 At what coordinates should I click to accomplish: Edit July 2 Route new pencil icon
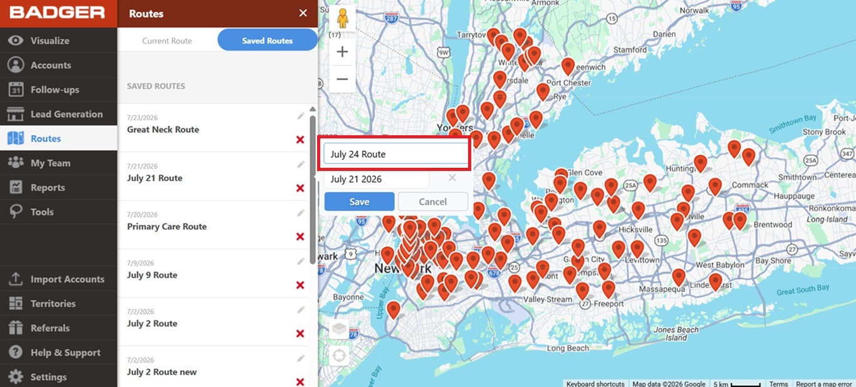301,358
